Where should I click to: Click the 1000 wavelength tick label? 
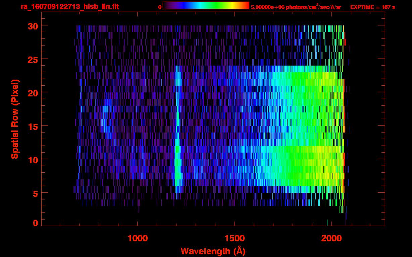tap(138, 238)
